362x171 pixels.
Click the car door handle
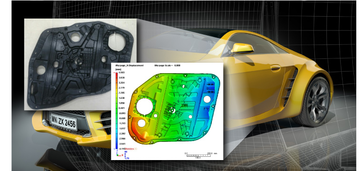(x=276, y=67)
